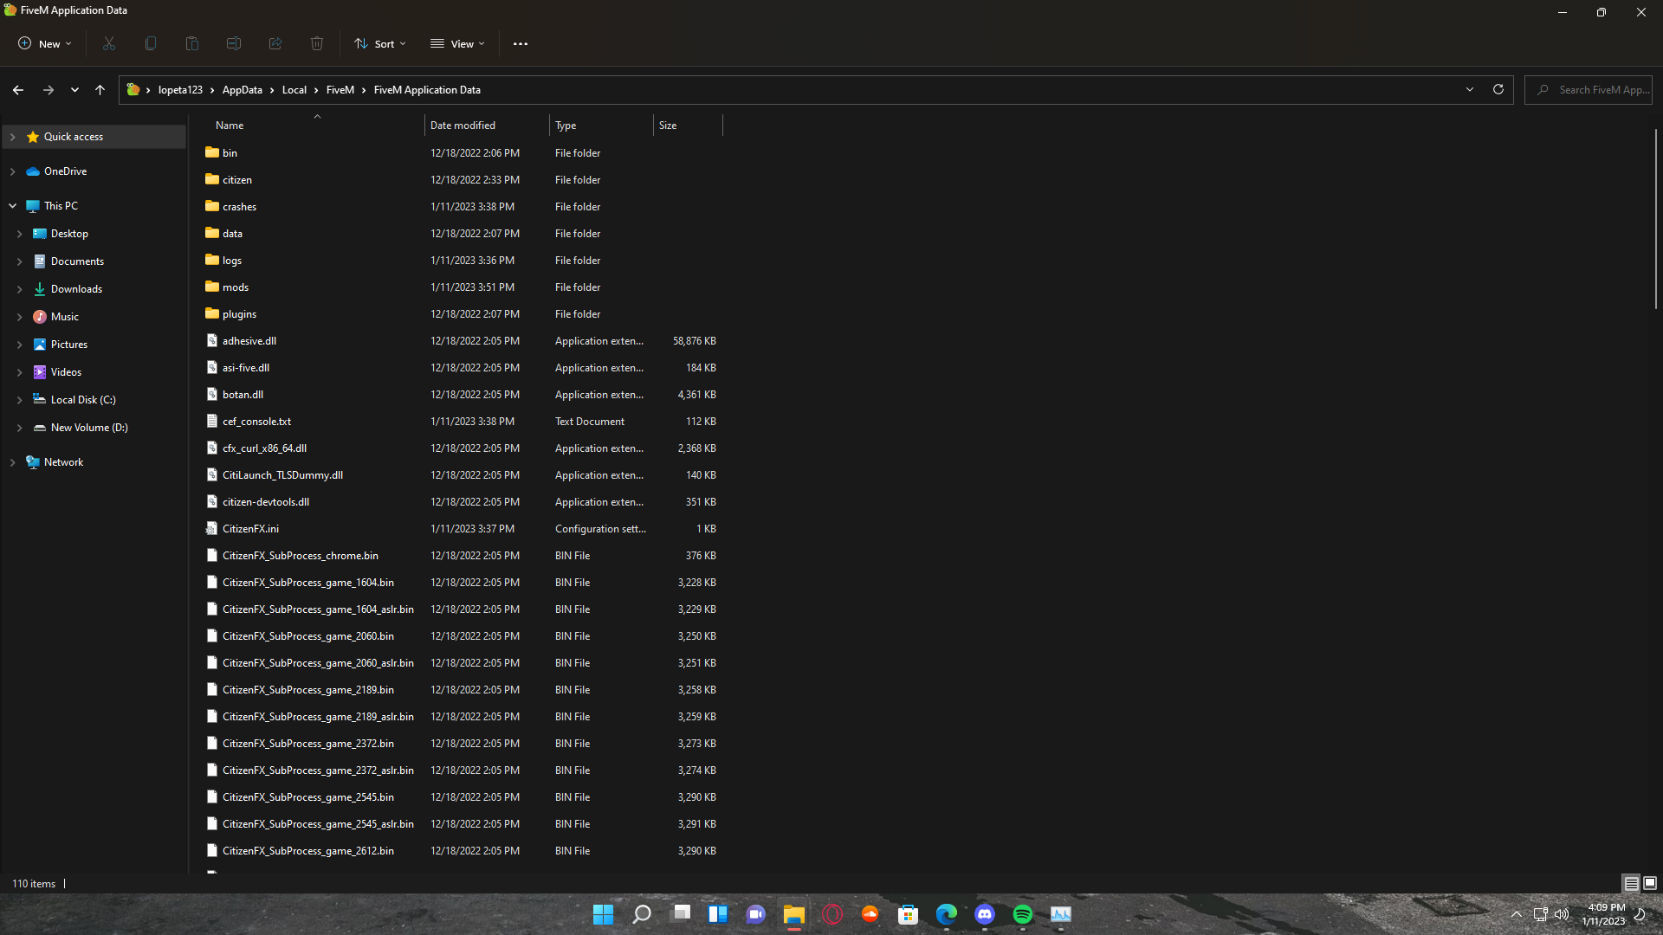The height and width of the screenshot is (935, 1663).
Task: Select New Volume (D:) in sidebar
Action: [x=89, y=428]
